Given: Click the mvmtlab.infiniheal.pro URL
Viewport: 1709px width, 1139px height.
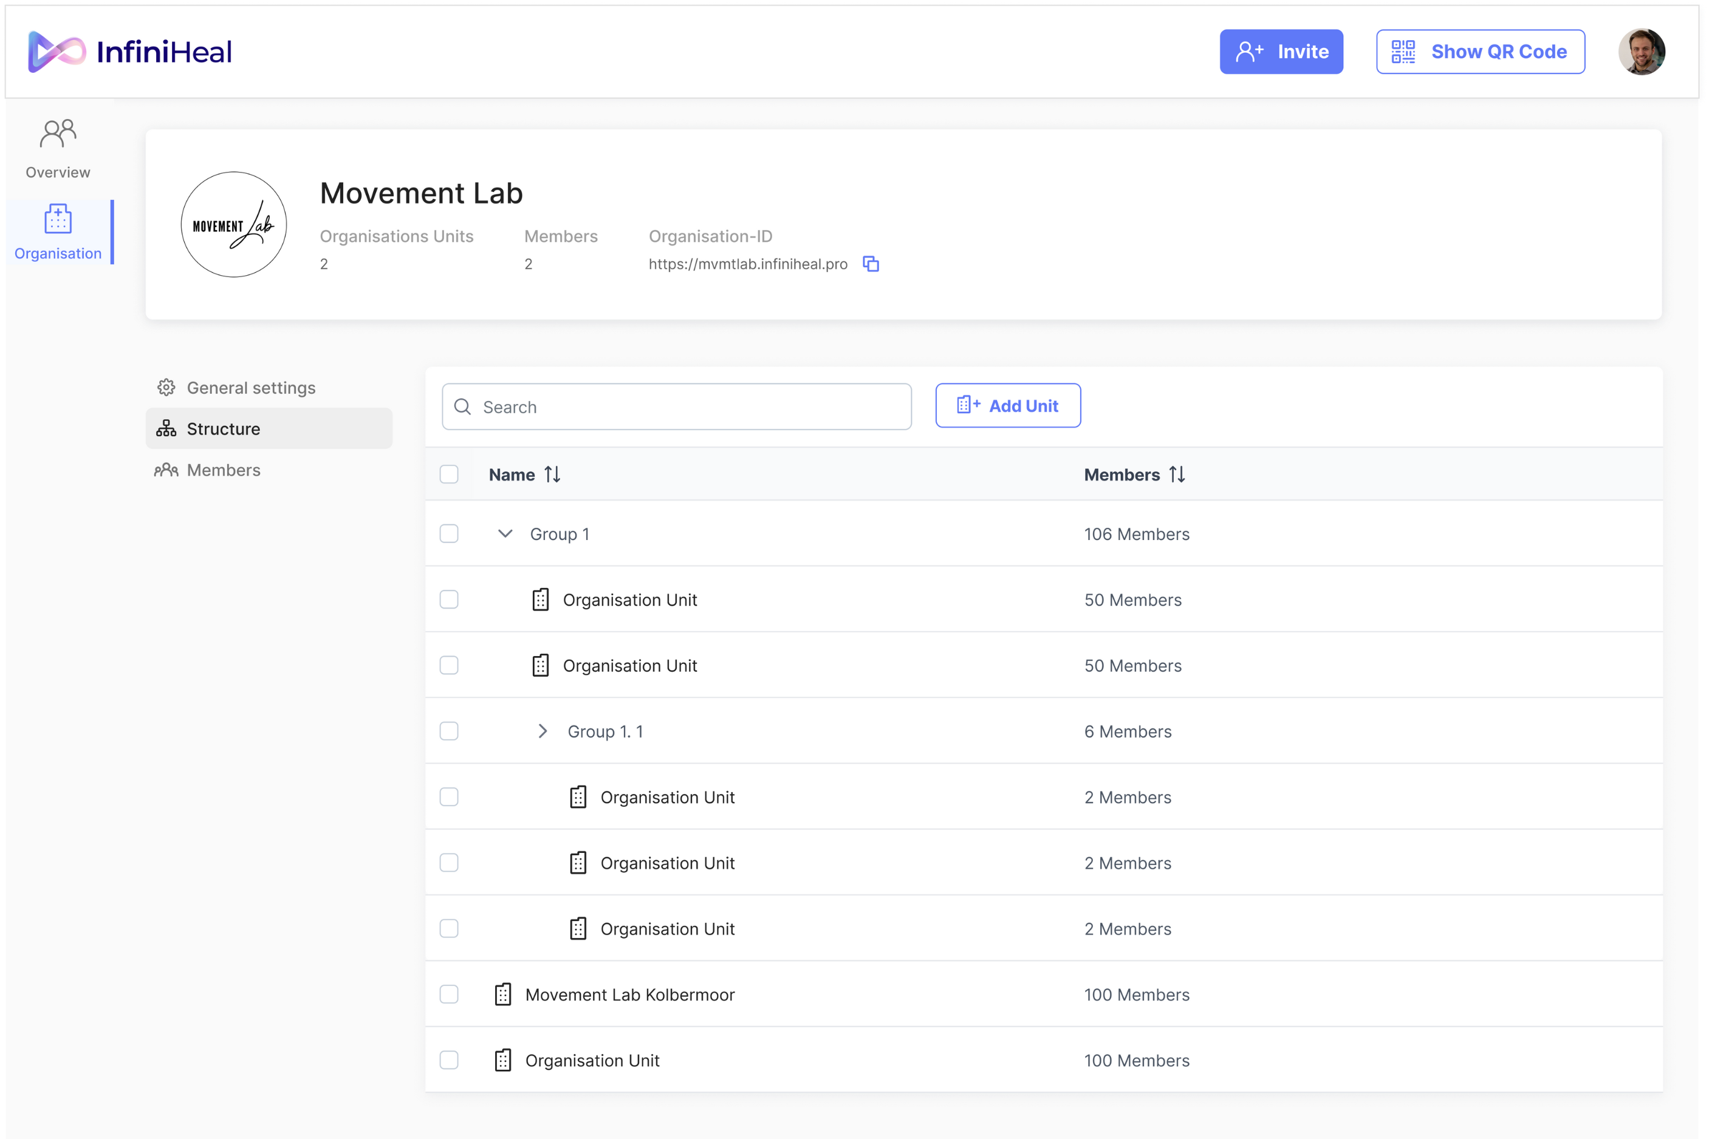Looking at the screenshot, I should point(747,264).
